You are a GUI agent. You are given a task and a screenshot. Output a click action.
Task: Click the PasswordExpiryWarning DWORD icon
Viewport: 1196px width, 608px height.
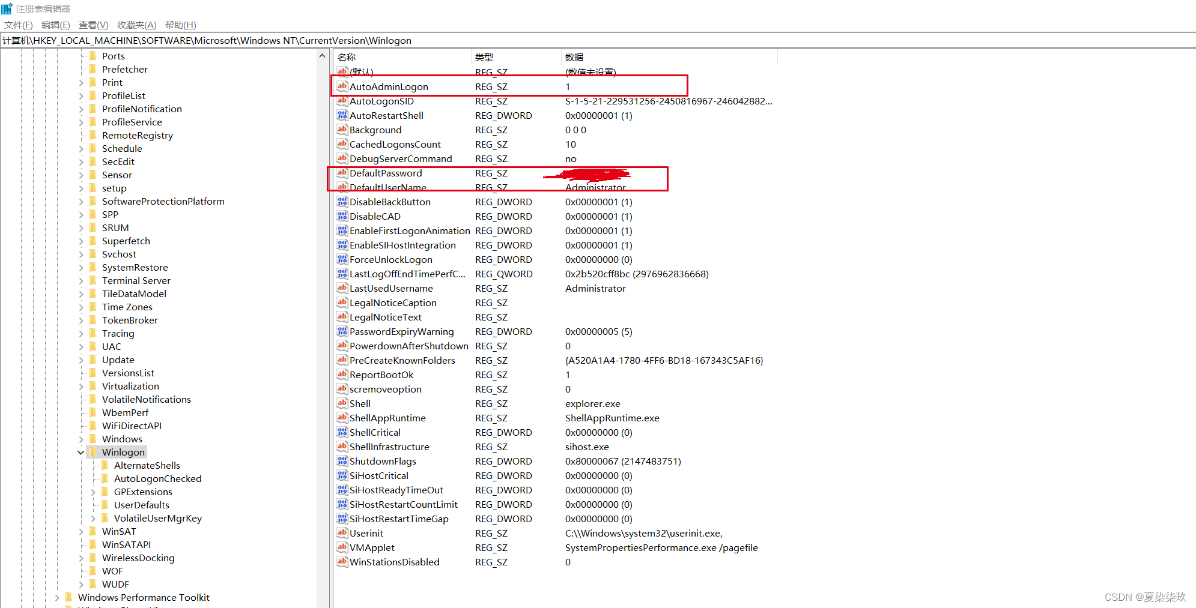(342, 331)
